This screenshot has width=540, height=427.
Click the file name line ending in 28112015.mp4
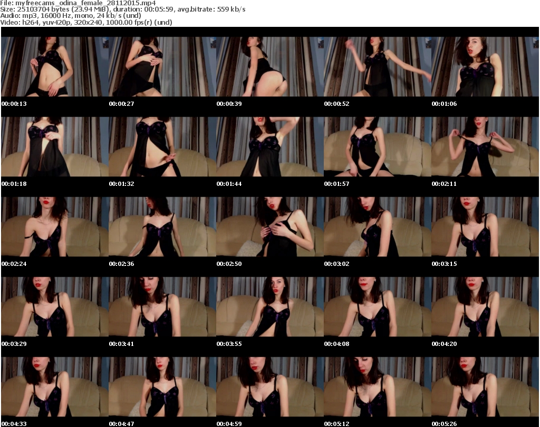tap(78, 3)
